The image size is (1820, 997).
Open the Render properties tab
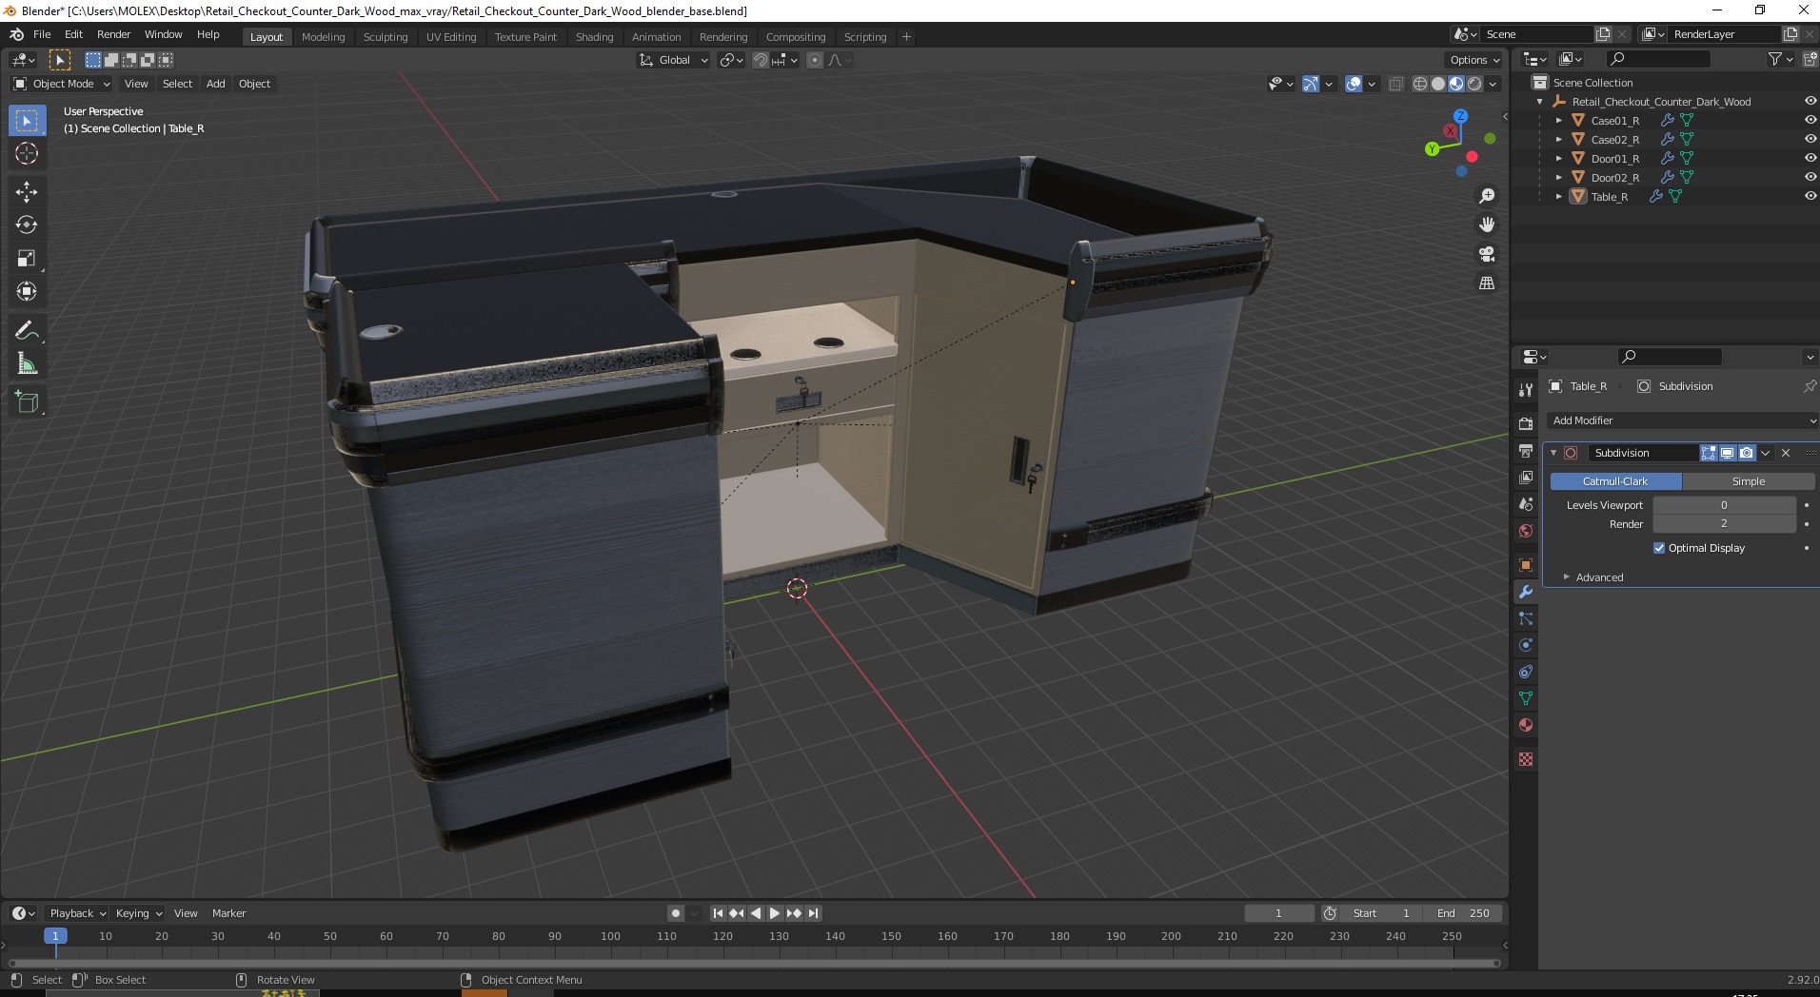coord(1526,424)
